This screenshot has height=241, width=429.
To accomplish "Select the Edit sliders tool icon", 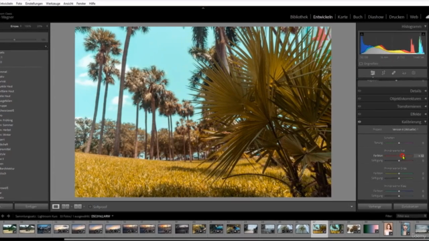I will coord(373,73).
